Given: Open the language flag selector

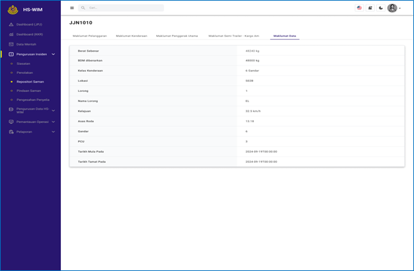Looking at the screenshot, I should tap(359, 8).
